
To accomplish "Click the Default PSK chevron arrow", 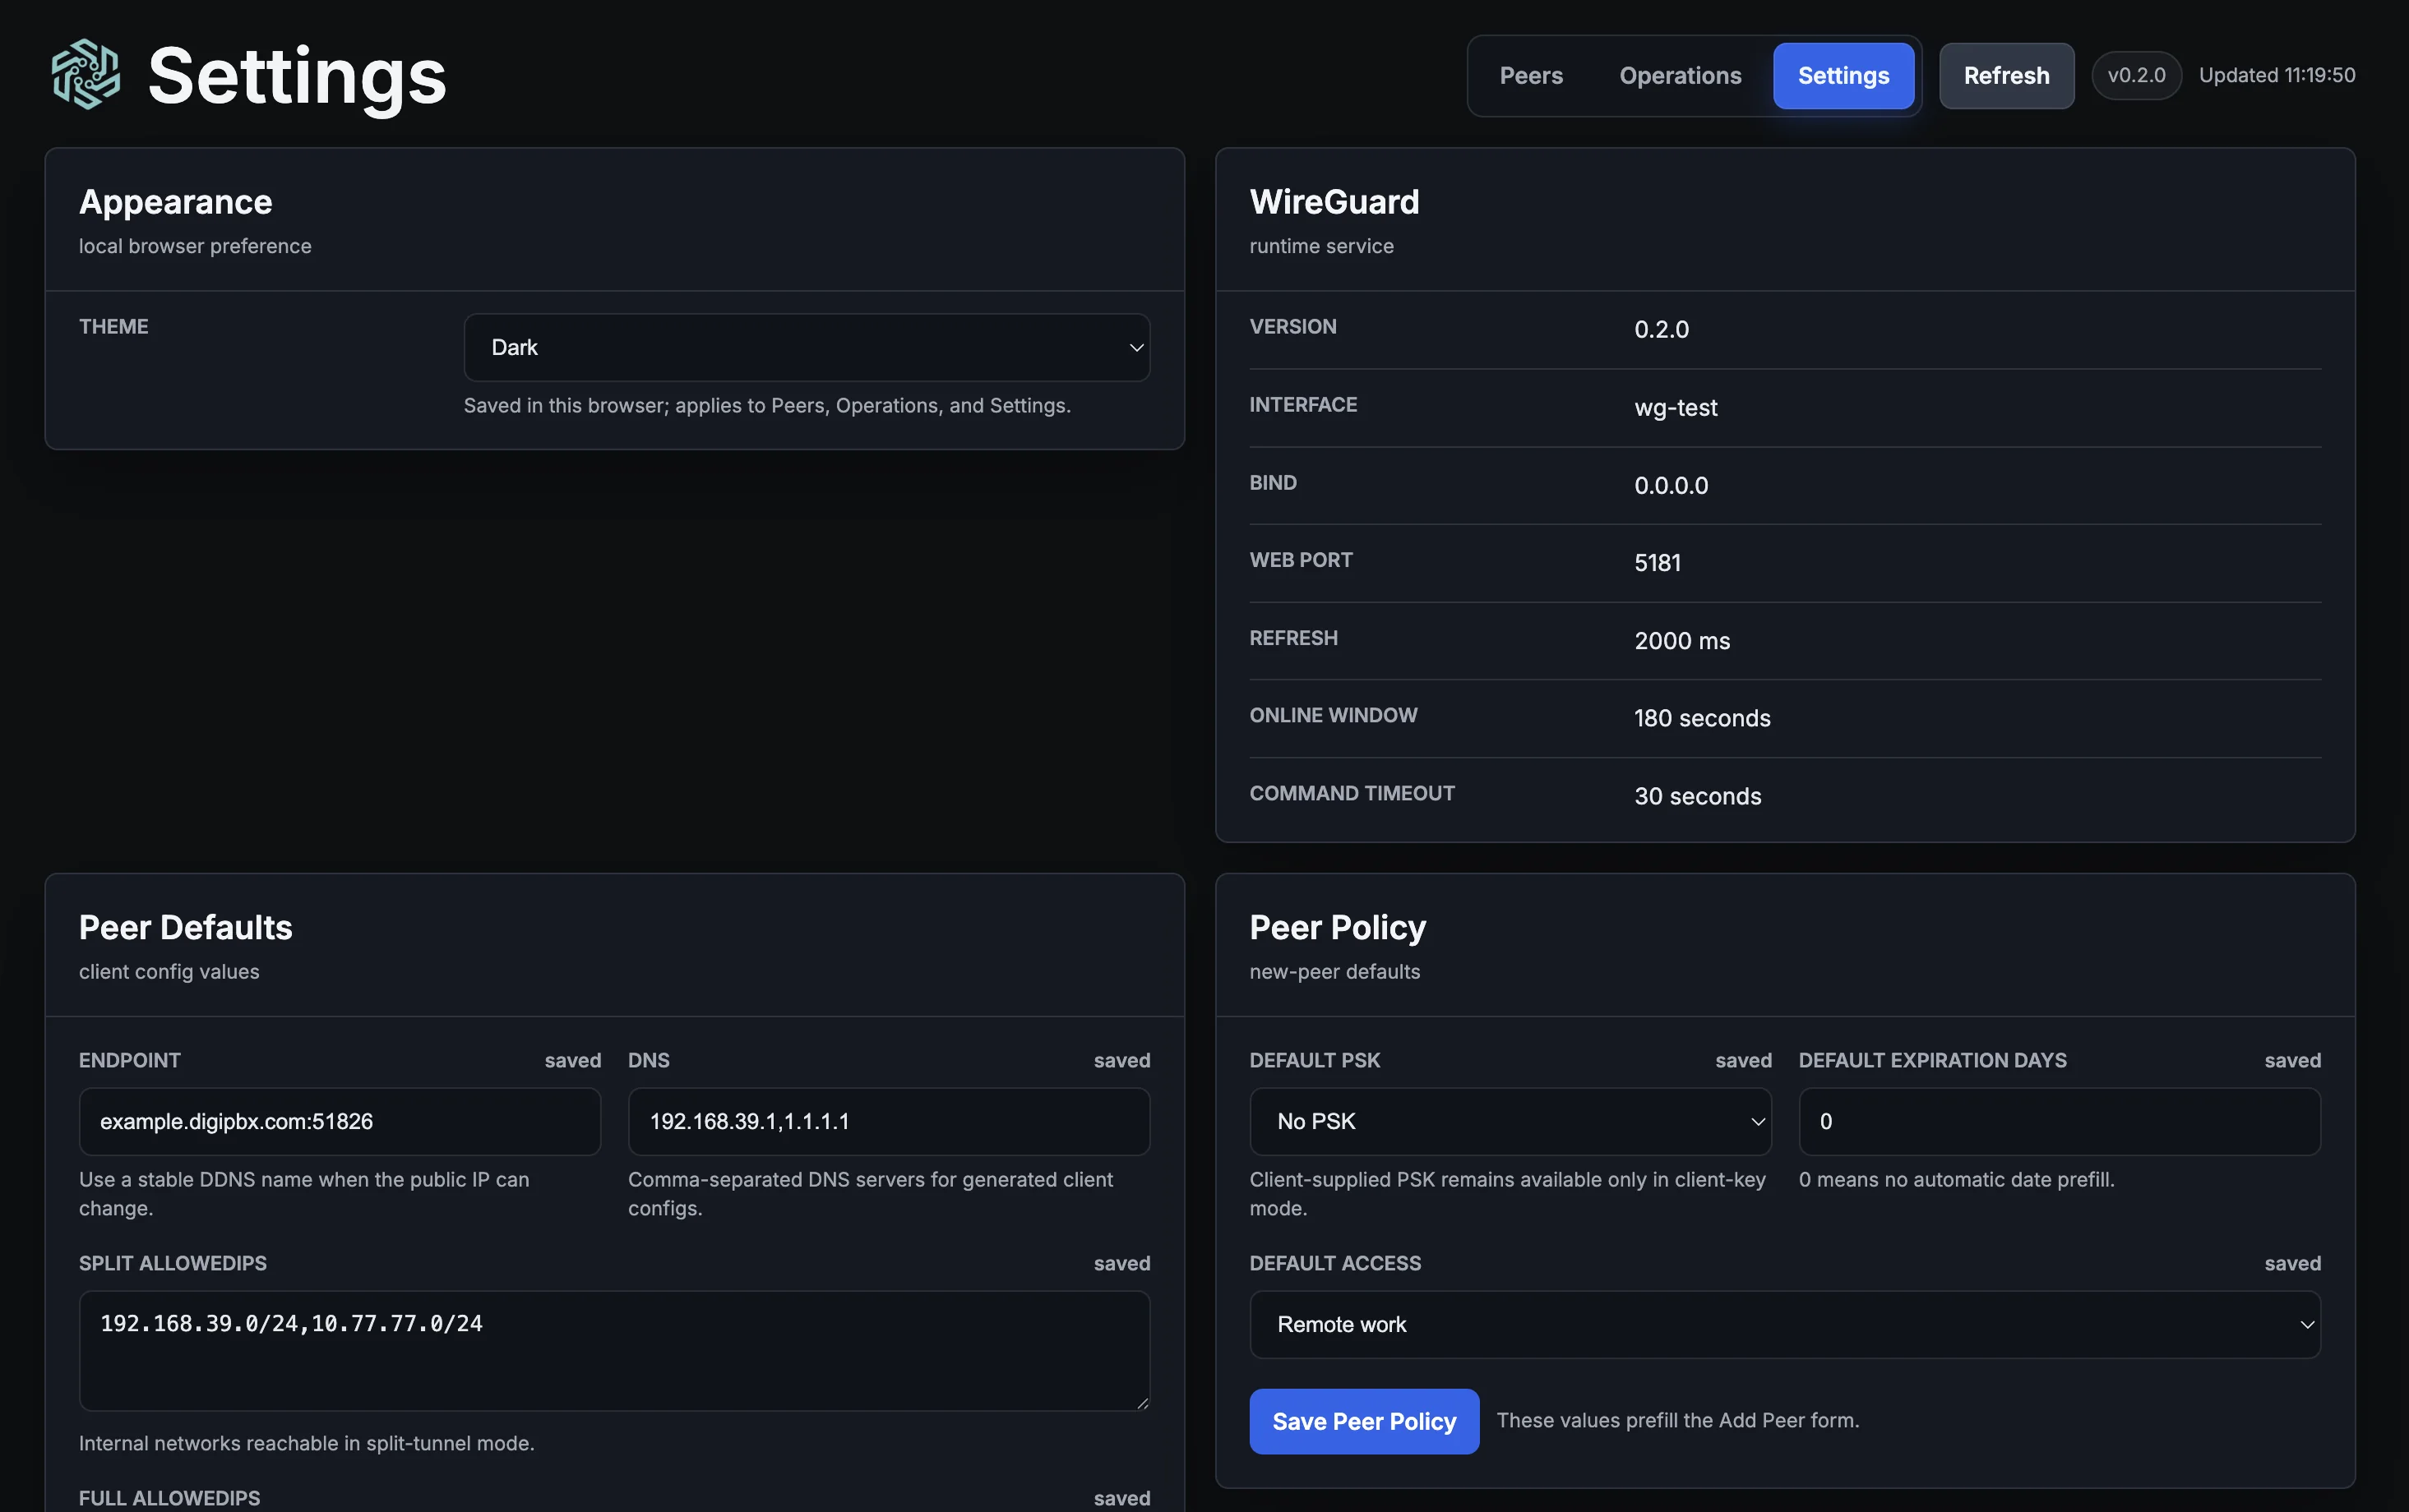I will [1757, 1122].
